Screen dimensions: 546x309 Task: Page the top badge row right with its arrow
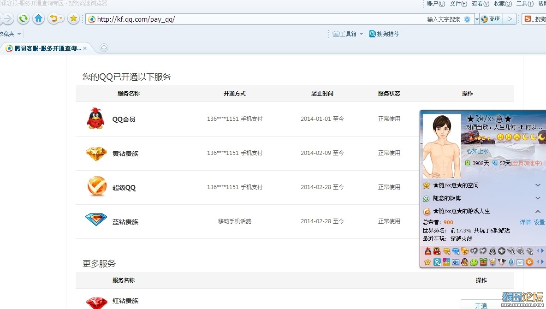[x=542, y=251]
